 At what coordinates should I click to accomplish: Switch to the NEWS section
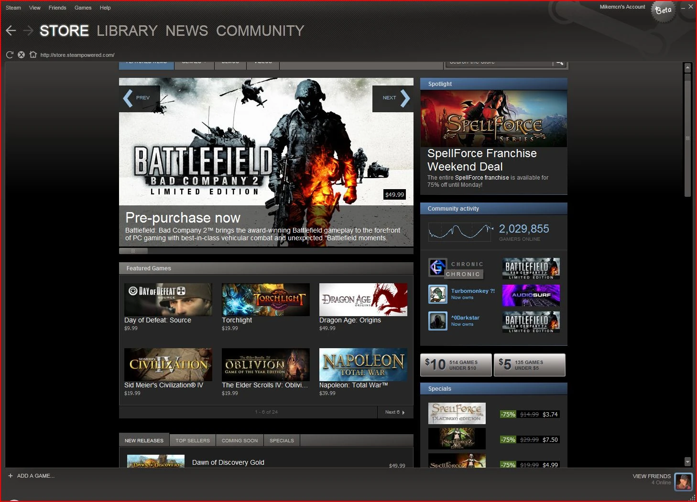[x=187, y=31]
